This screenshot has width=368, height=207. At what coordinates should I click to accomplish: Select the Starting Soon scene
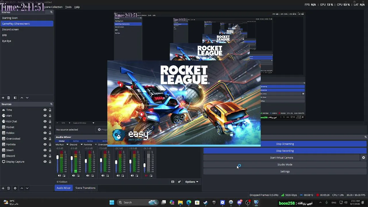(27, 18)
